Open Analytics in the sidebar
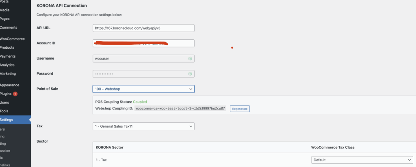 (x=7, y=65)
